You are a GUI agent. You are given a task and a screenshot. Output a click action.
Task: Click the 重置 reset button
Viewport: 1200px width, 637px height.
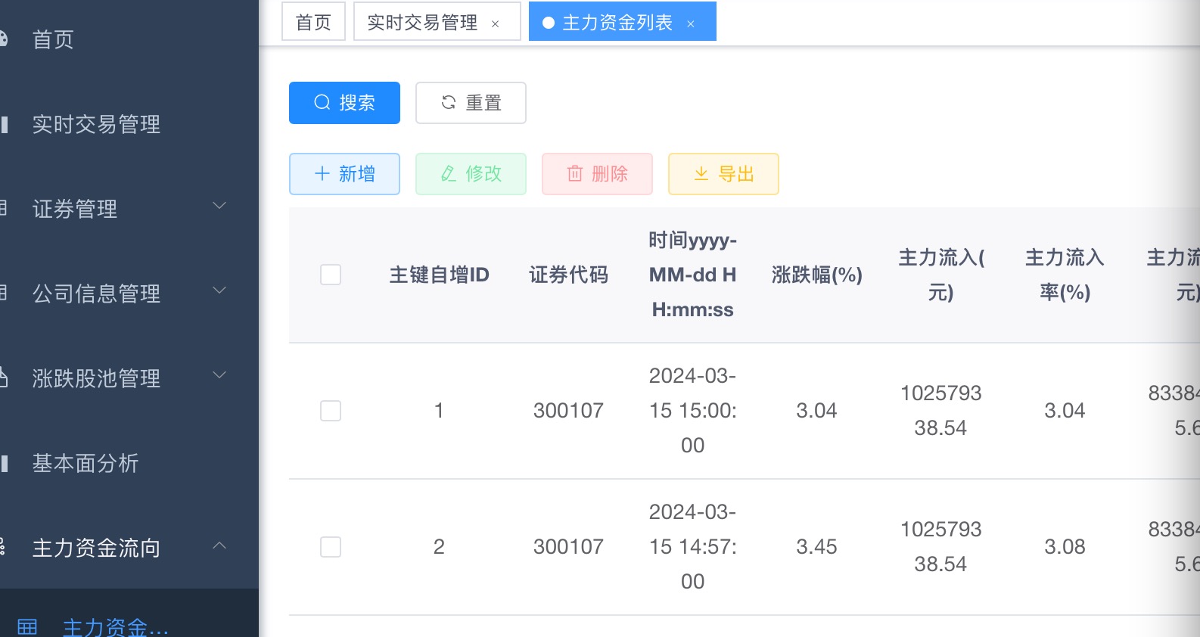[471, 103]
